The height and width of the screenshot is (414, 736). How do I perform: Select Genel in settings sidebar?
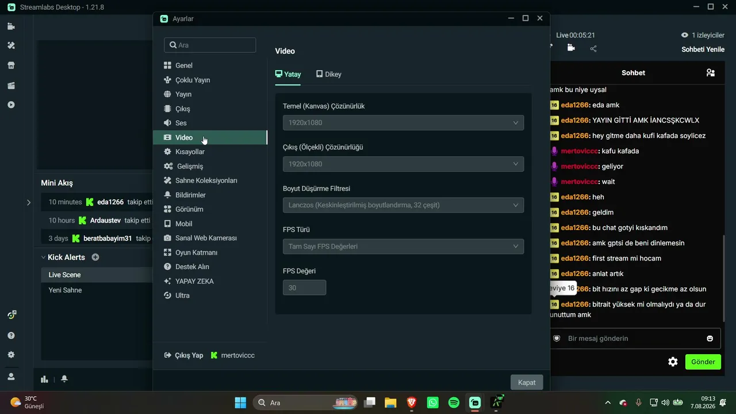tap(210, 66)
